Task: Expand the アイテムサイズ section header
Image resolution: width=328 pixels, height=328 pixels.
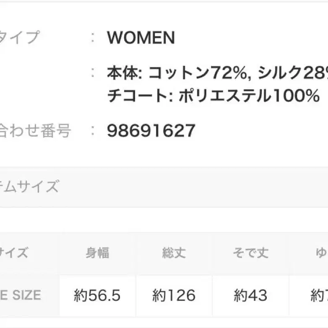Action: pyautogui.click(x=29, y=187)
